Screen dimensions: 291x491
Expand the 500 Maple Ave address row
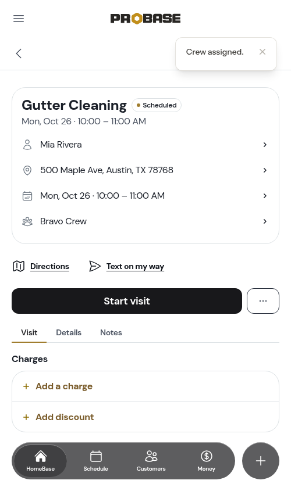point(145,170)
